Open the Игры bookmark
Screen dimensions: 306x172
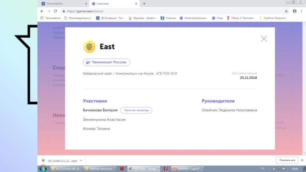pyautogui.click(x=218, y=18)
